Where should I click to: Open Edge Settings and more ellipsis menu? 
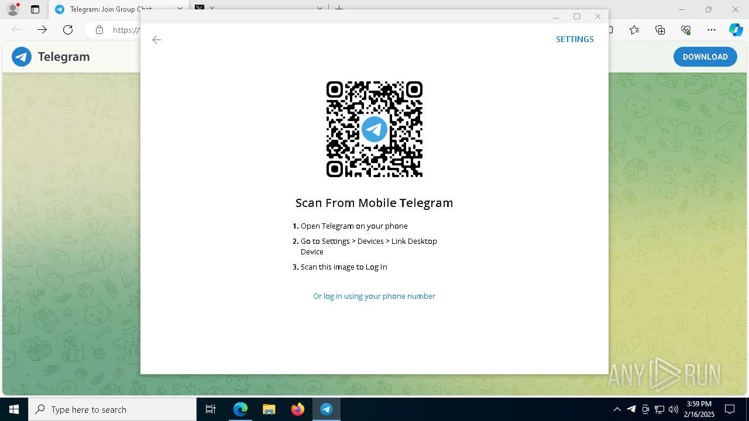[712, 30]
